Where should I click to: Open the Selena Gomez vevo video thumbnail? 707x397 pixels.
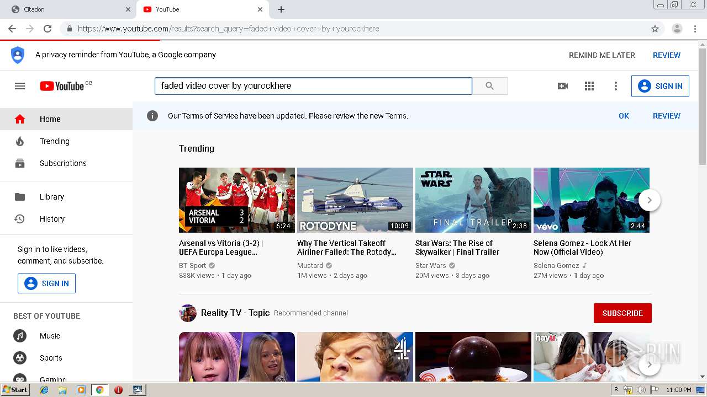tap(592, 200)
